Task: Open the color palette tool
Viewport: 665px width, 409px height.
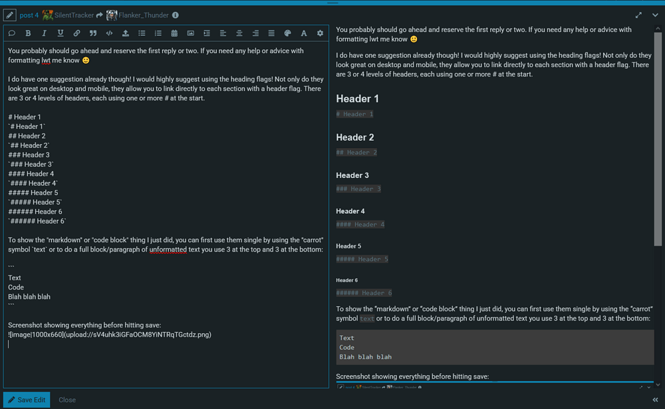Action: coord(287,33)
